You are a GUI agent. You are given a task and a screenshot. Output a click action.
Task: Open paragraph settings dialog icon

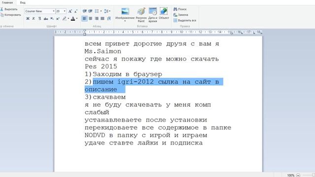click(109, 19)
